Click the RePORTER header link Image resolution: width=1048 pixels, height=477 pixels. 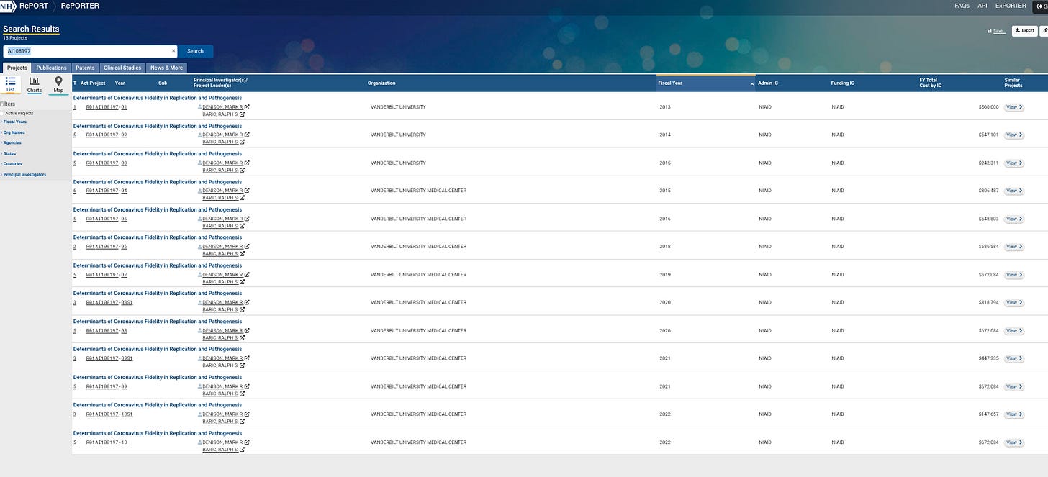click(80, 6)
